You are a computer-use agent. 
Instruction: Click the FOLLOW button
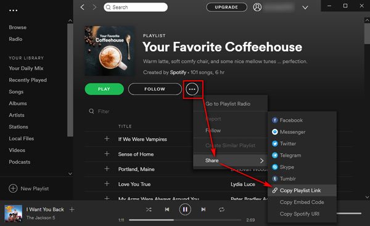[x=155, y=89]
